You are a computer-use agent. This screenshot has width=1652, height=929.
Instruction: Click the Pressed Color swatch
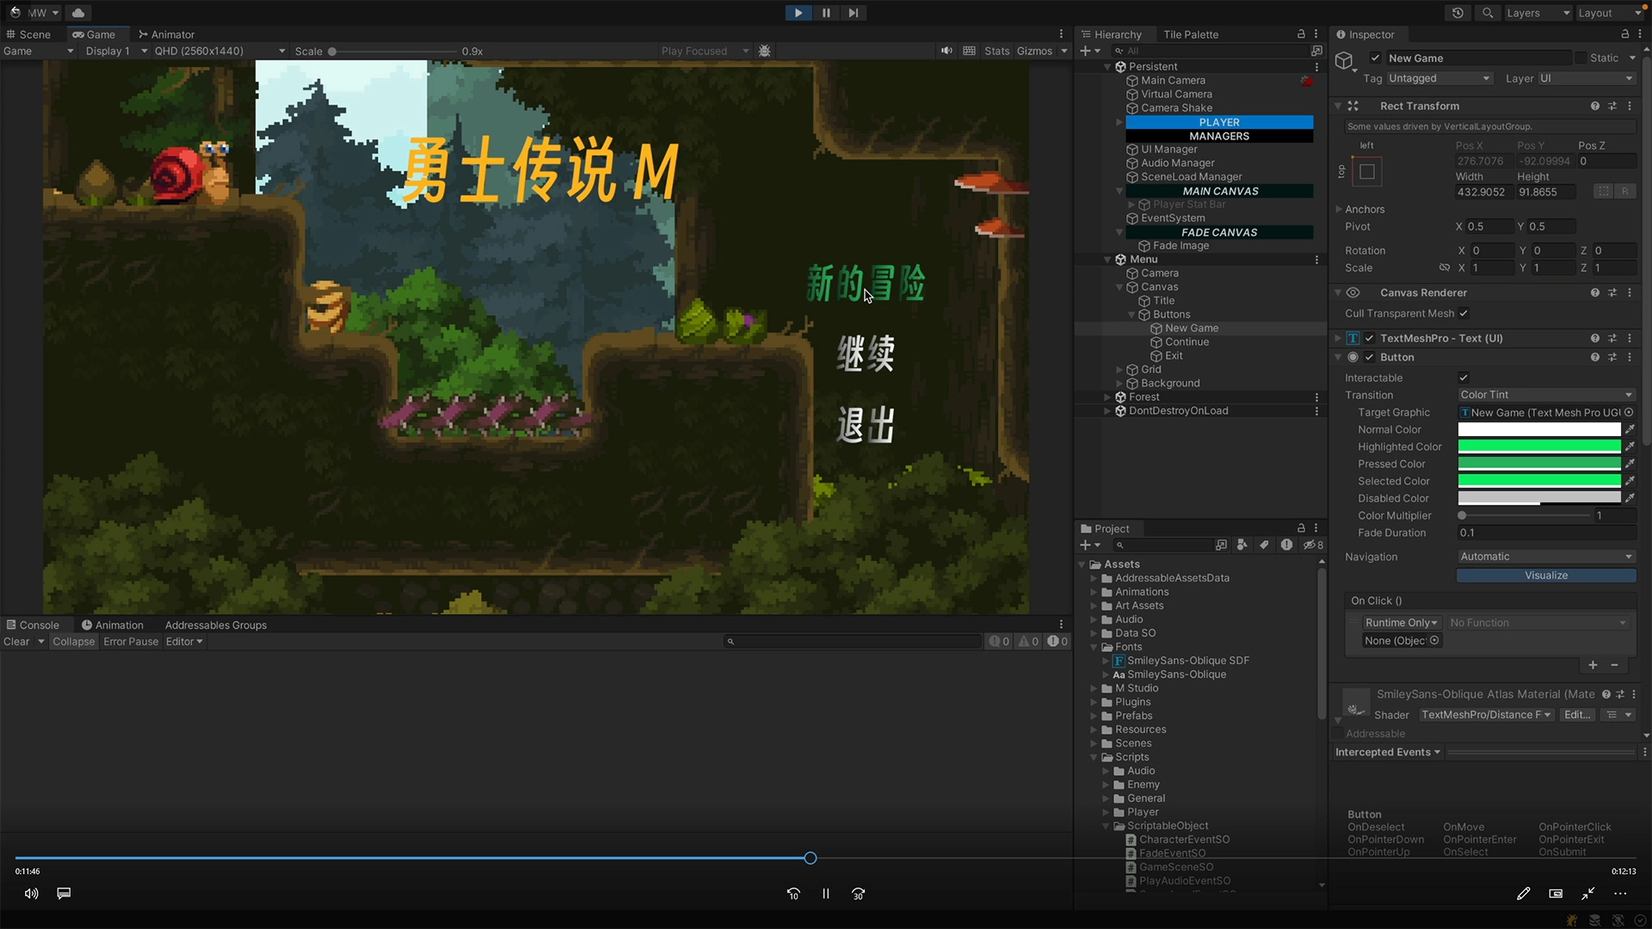click(x=1538, y=464)
